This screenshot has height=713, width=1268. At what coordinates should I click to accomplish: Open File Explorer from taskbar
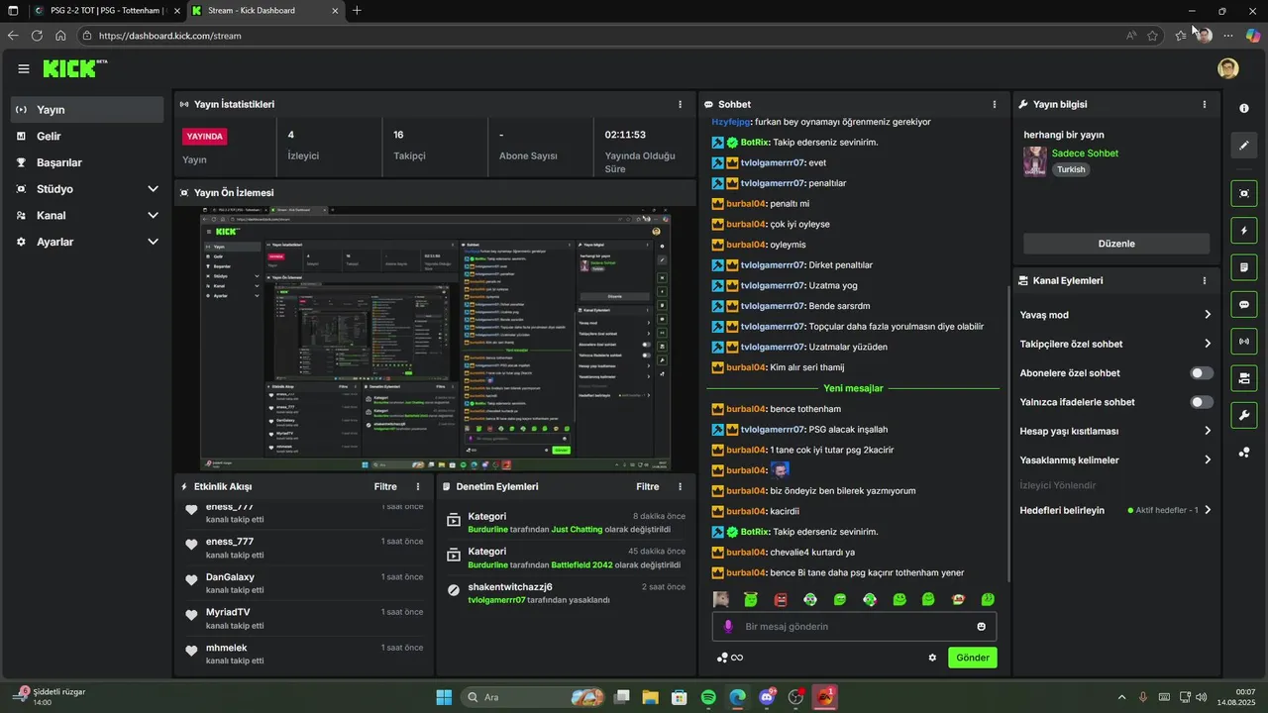(x=650, y=697)
